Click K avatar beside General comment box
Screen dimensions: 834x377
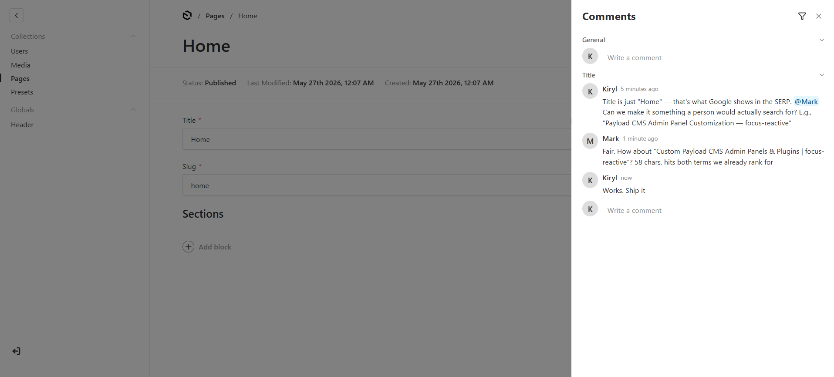[590, 56]
